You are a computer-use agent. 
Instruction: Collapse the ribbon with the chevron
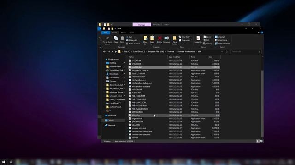coord(259,33)
